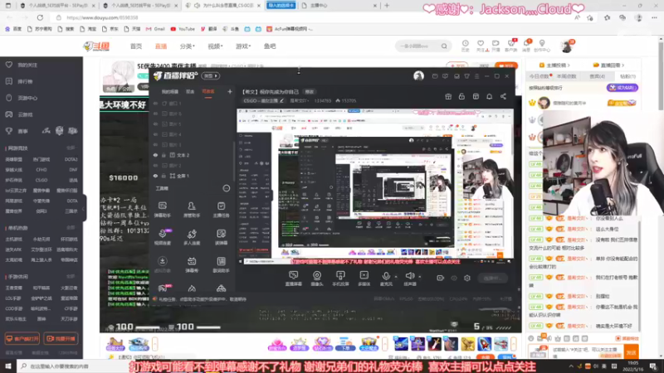Toggle visibility of 图片 5 source
664x373 pixels.
click(155, 124)
